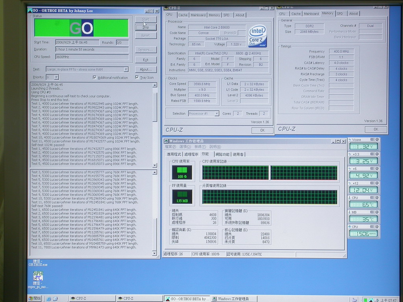This screenshot has height=302, width=403.
Task: Expand the Test type dropdown
Action: click(x=126, y=70)
